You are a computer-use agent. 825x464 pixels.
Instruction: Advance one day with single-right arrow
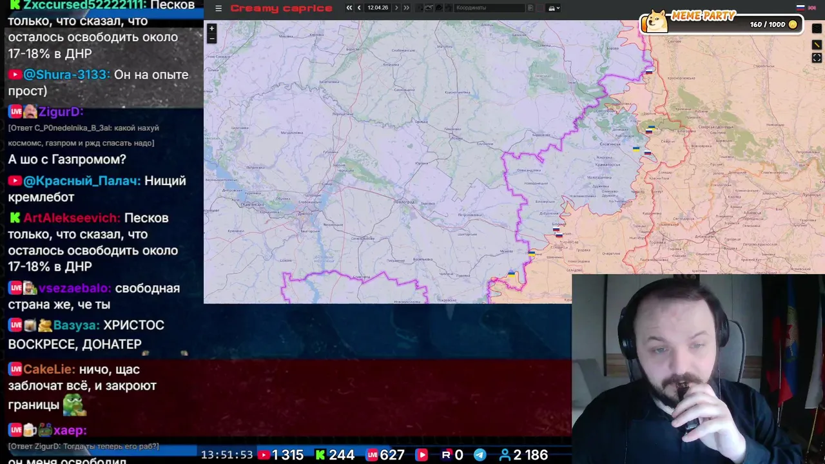(x=396, y=8)
